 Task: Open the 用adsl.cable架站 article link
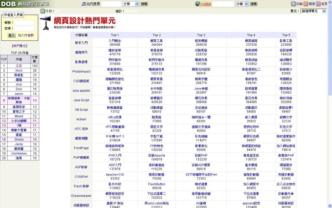tap(157, 203)
